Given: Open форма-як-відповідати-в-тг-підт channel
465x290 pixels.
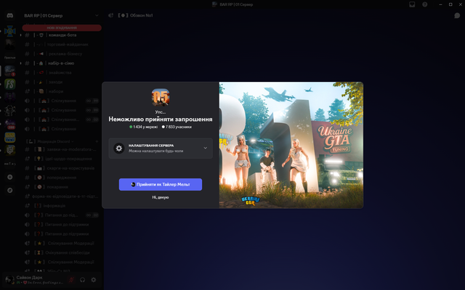Looking at the screenshot, I should (61, 196).
